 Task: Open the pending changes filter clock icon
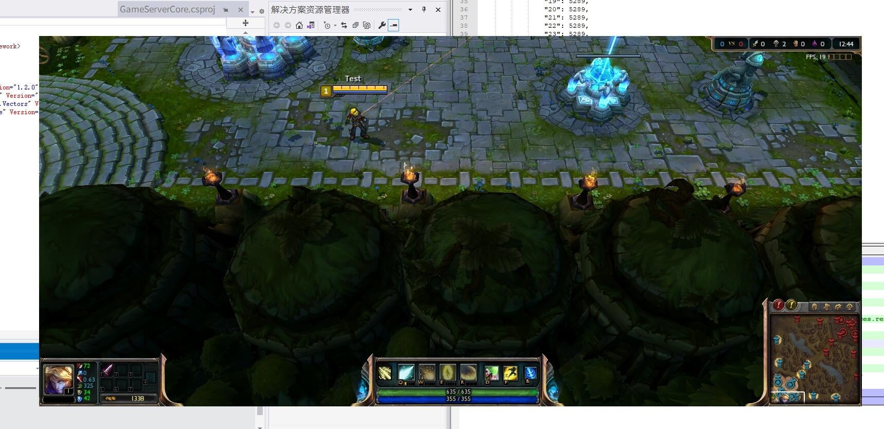(x=327, y=25)
